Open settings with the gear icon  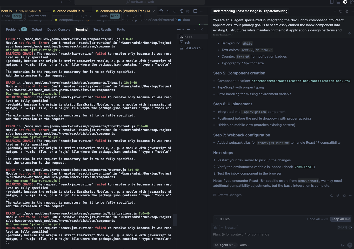[x=352, y=2]
